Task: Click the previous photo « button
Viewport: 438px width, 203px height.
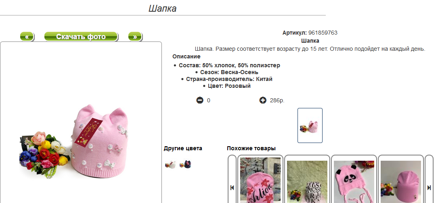Action: [27, 37]
